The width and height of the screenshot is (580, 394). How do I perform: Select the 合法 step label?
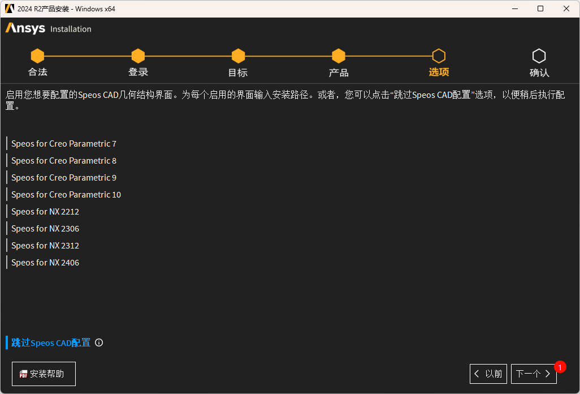[x=38, y=72]
